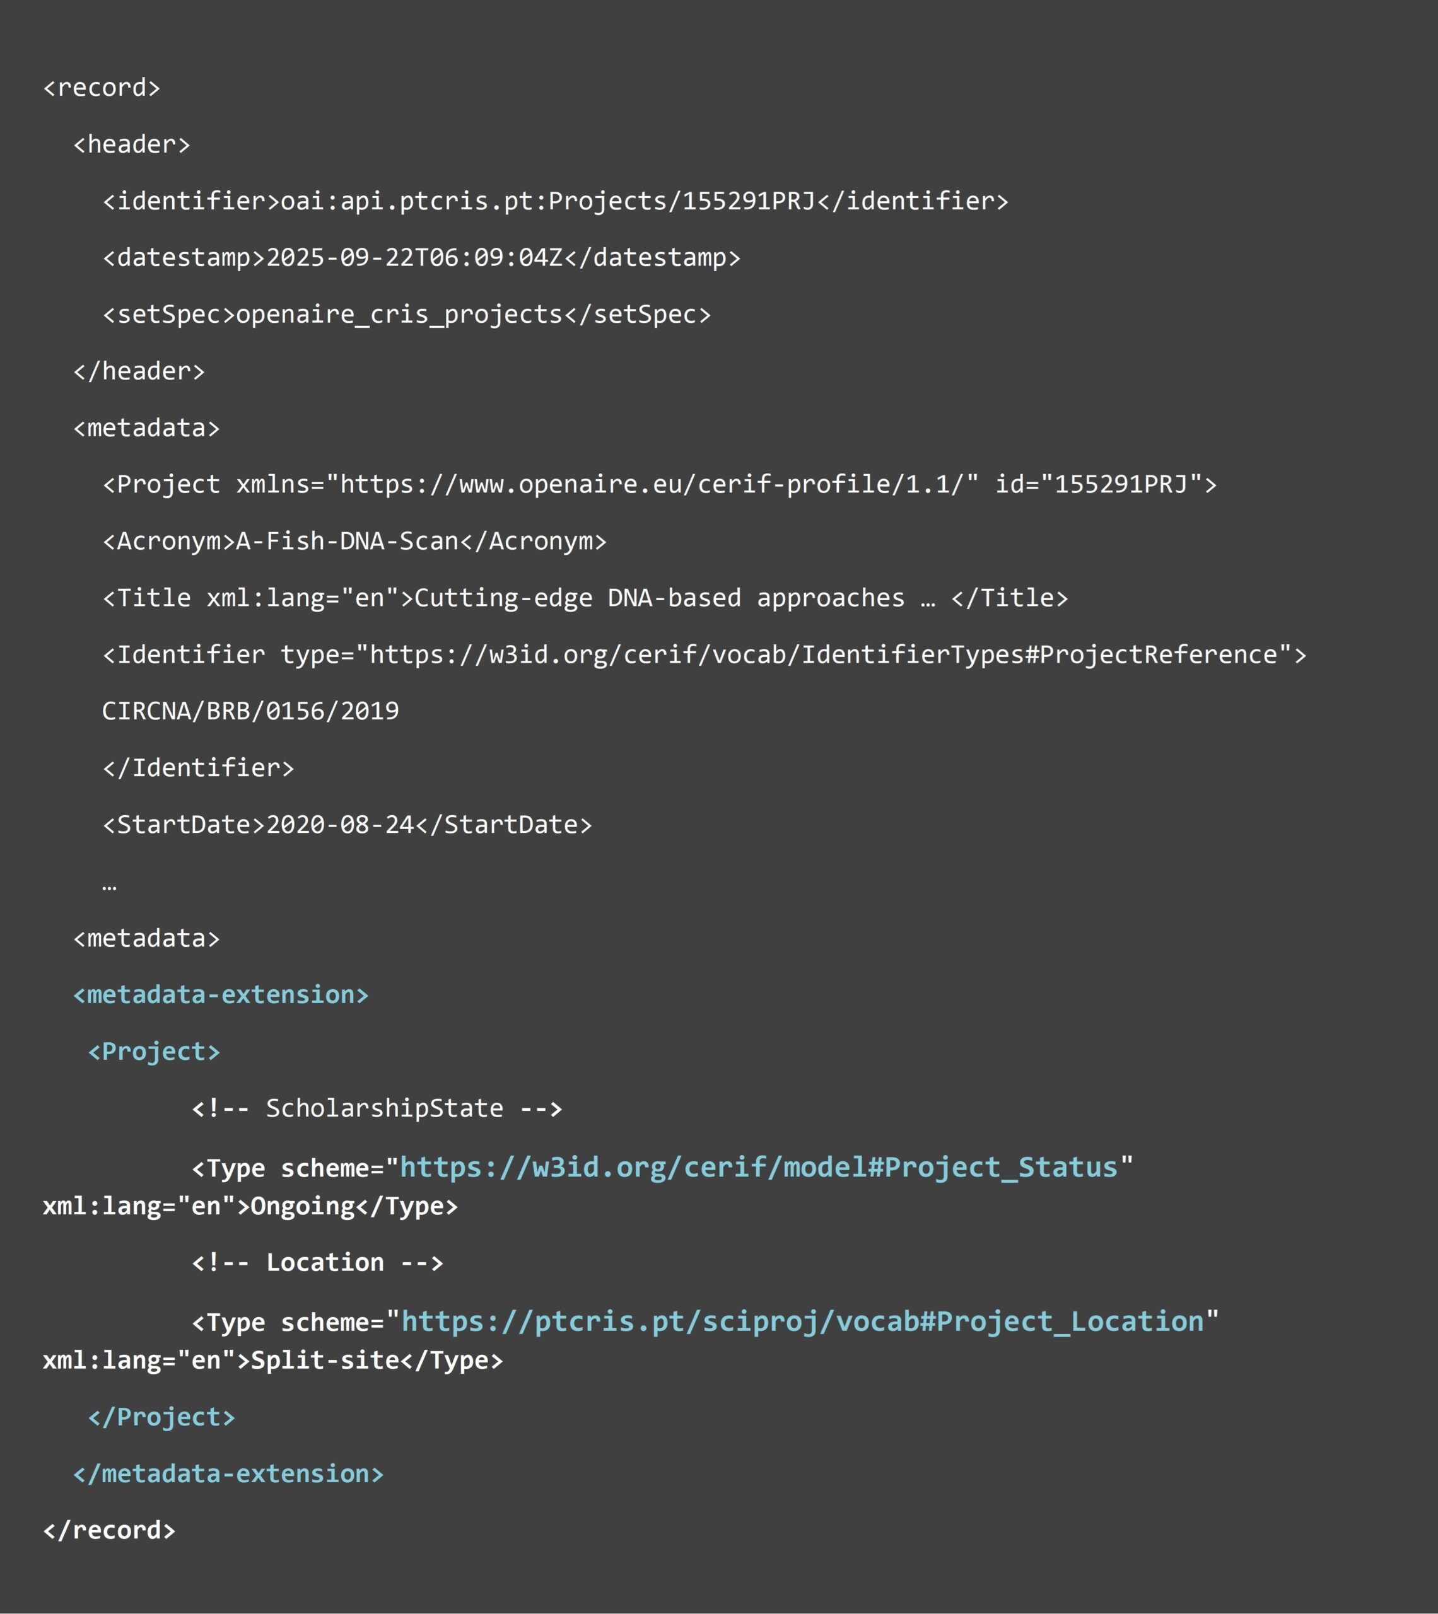Click the Acronym A-Fish-DNA-Scan line
The width and height of the screenshot is (1438, 1614).
click(x=354, y=541)
